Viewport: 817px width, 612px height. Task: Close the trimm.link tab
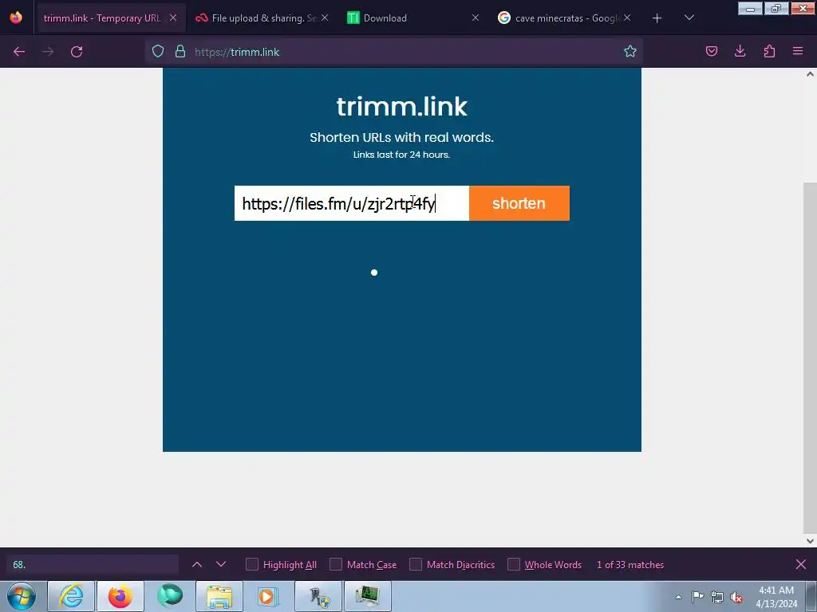(173, 18)
